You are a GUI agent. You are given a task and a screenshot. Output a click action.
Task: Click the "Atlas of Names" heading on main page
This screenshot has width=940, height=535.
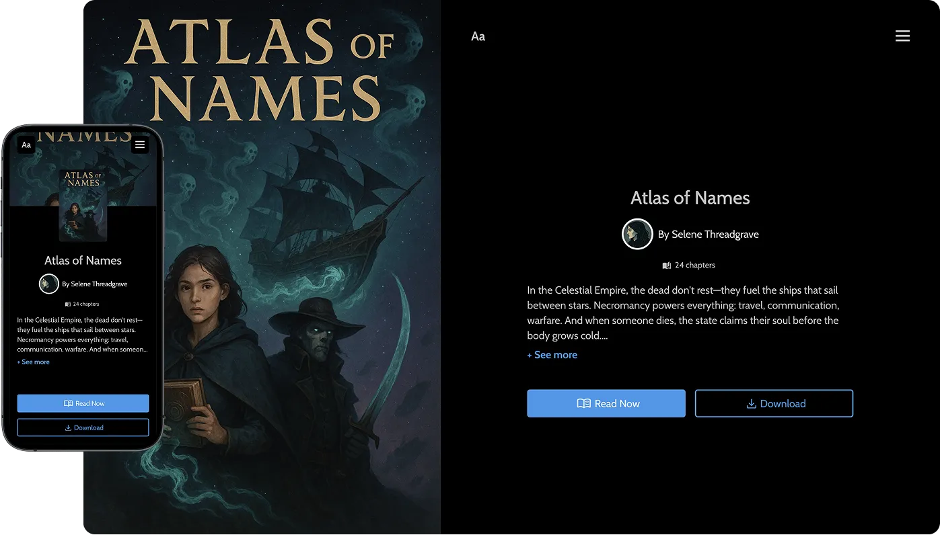point(690,198)
